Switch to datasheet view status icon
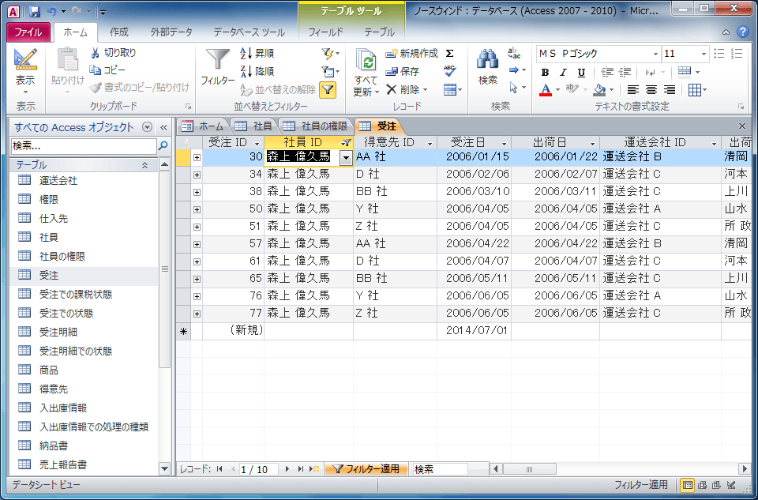The image size is (758, 500). pyautogui.click(x=686, y=484)
